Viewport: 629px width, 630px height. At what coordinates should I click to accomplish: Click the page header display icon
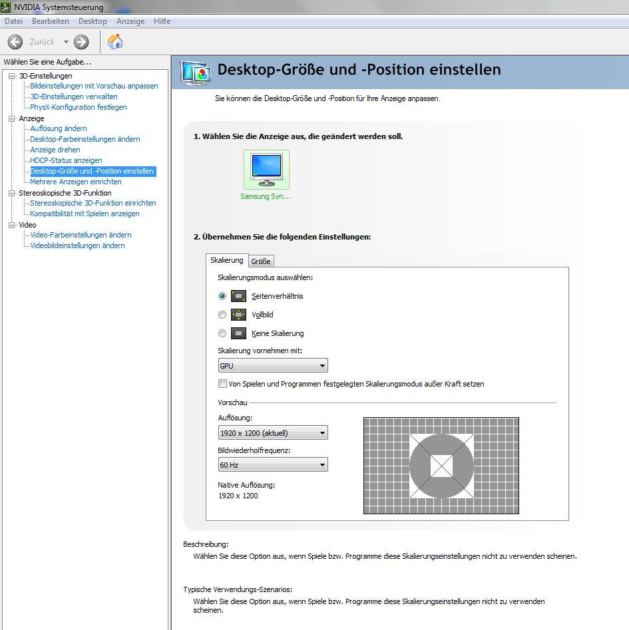click(195, 73)
